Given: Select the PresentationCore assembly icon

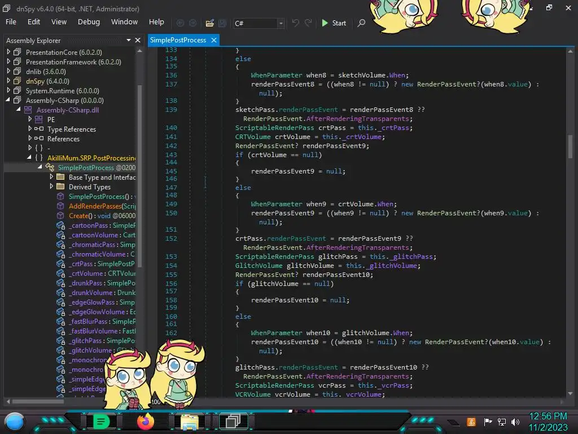Looking at the screenshot, I should [x=17, y=52].
